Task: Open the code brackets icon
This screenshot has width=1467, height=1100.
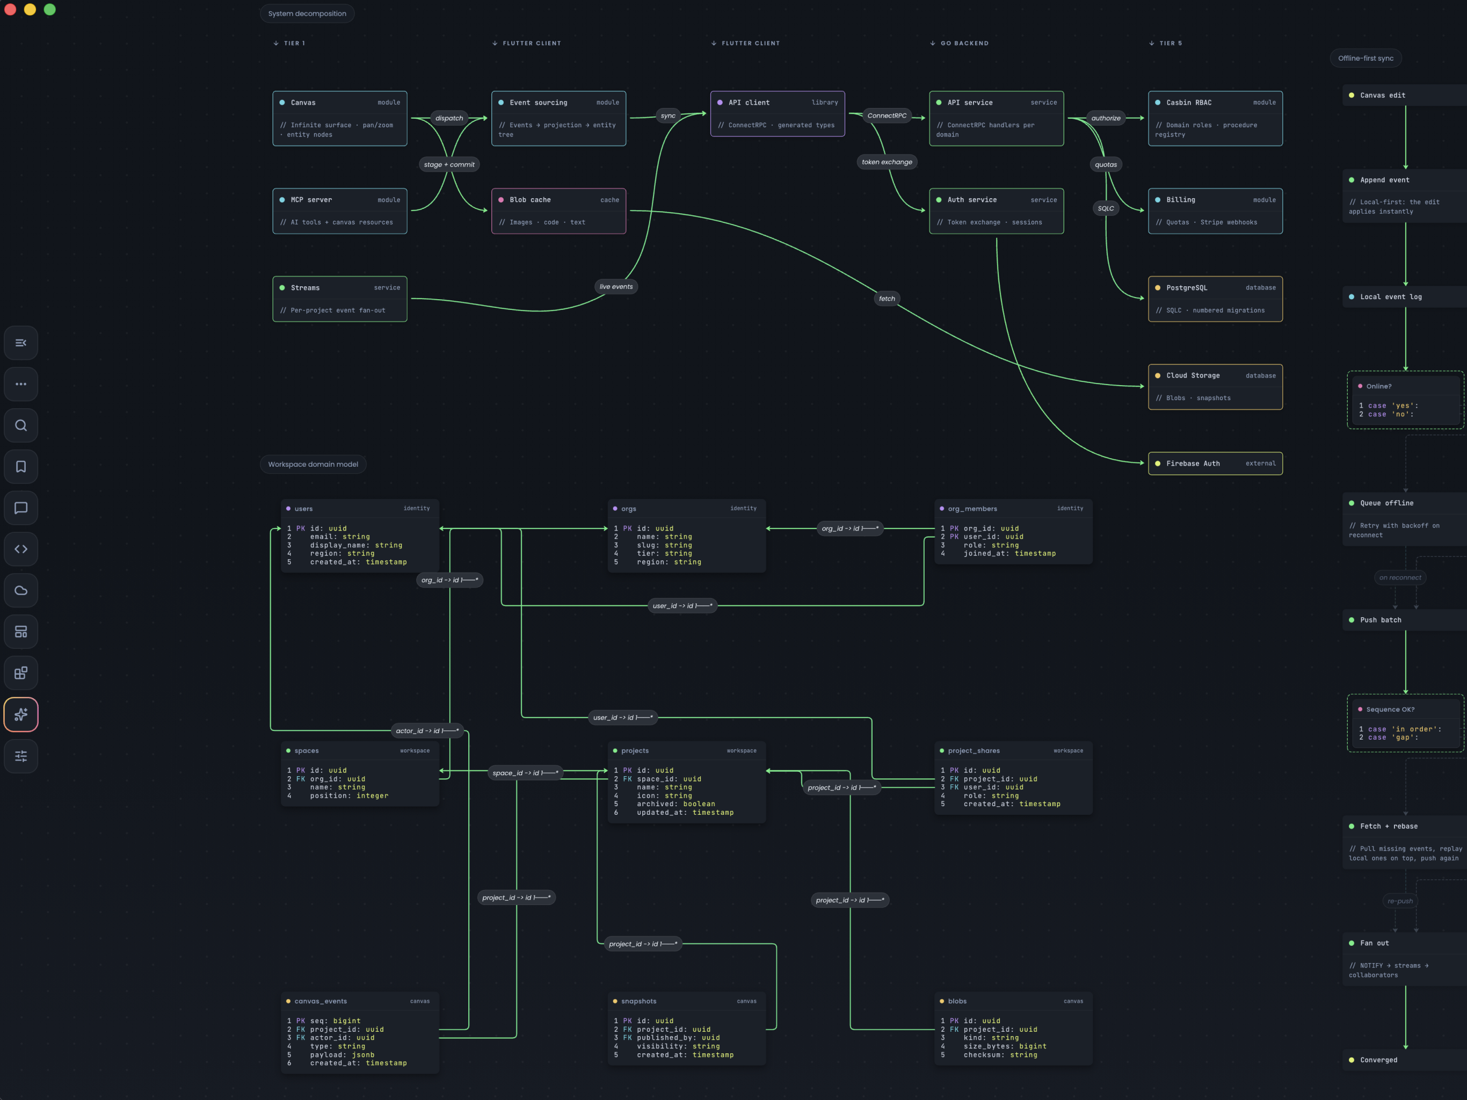Action: [x=20, y=549]
